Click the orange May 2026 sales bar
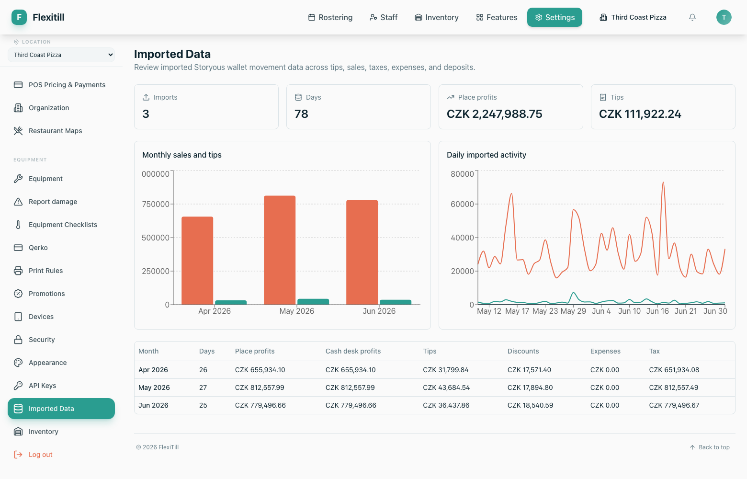747x479 pixels. click(x=280, y=250)
